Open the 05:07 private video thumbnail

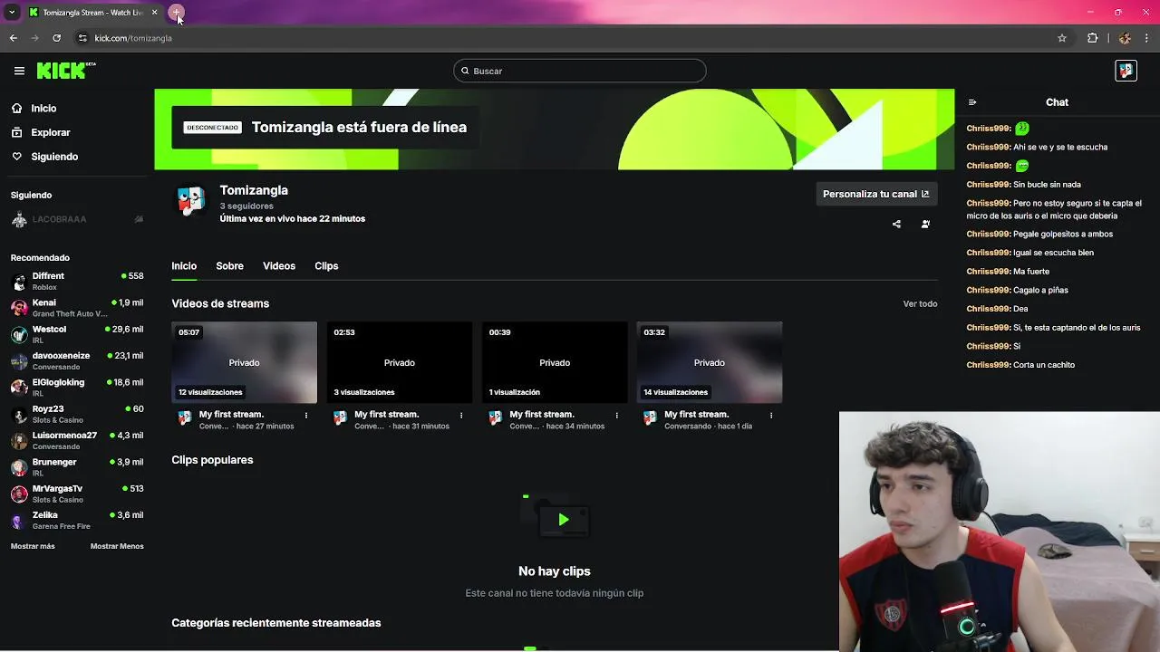[245, 362]
